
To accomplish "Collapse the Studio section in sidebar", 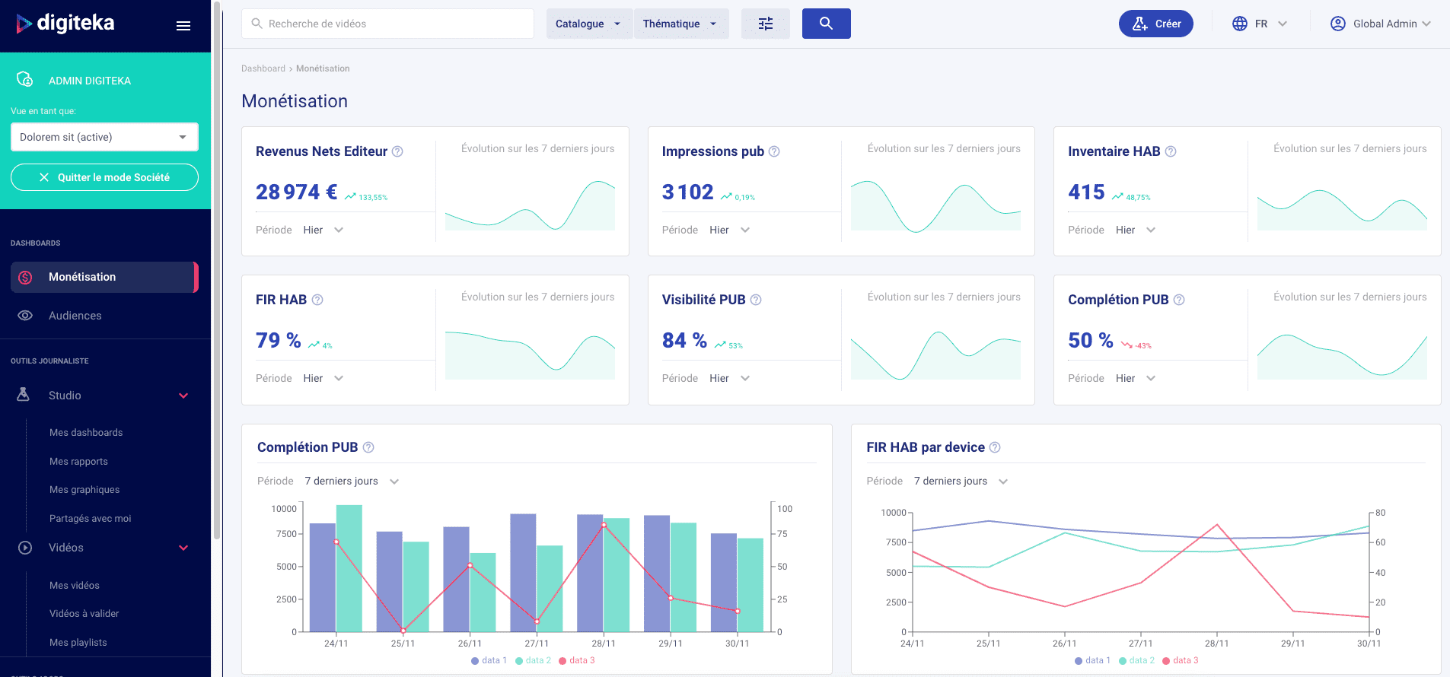I will 183,396.
